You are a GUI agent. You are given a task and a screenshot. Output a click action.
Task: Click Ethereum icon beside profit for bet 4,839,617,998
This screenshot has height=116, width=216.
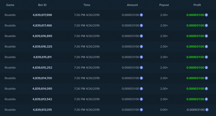pyautogui.click(x=206, y=15)
